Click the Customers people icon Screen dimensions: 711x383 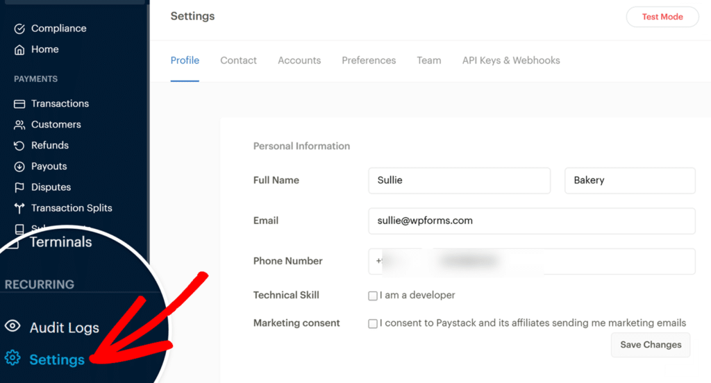[19, 125]
